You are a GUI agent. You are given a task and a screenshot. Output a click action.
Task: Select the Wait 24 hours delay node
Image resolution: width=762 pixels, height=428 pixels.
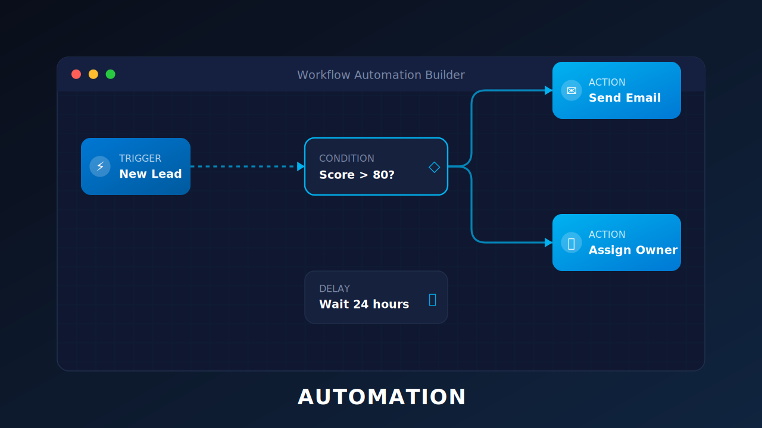pyautogui.click(x=376, y=297)
